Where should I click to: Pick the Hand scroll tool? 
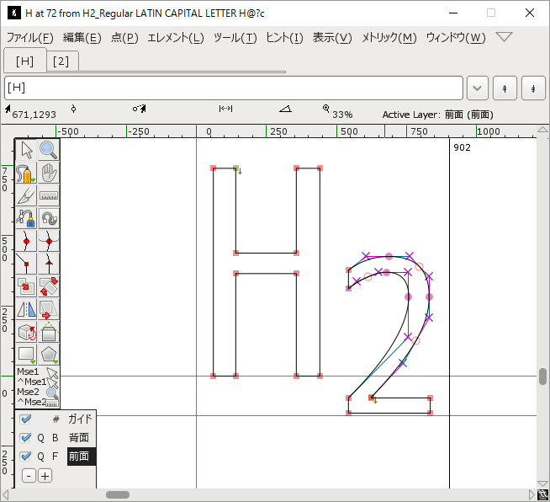click(49, 173)
